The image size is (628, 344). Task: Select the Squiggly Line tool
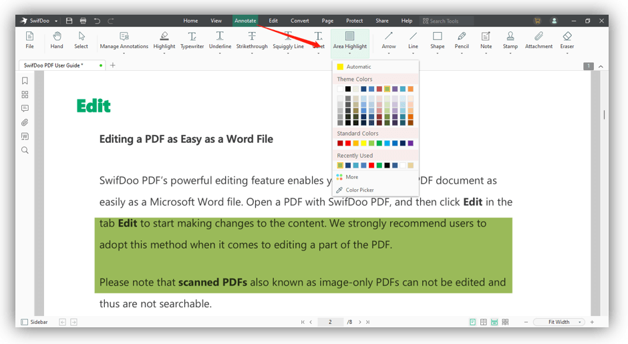pos(288,40)
